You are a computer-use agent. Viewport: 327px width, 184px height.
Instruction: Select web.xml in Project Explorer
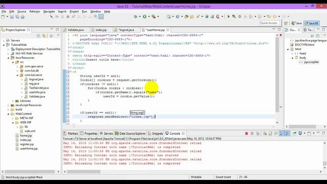(30, 131)
